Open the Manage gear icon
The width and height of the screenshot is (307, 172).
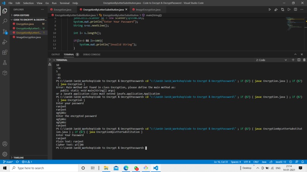coord(5,154)
